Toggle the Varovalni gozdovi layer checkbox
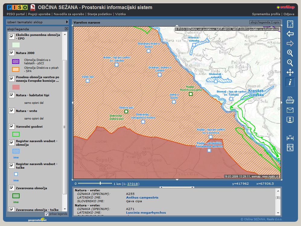301x226 pixels. click(12, 126)
